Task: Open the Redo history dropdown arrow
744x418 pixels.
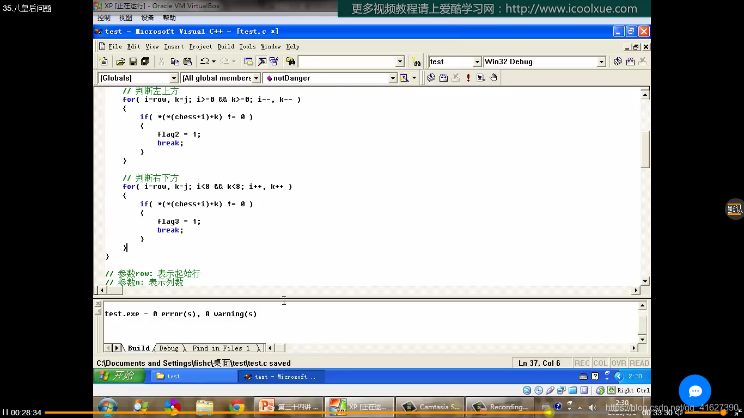Action: click(x=234, y=62)
